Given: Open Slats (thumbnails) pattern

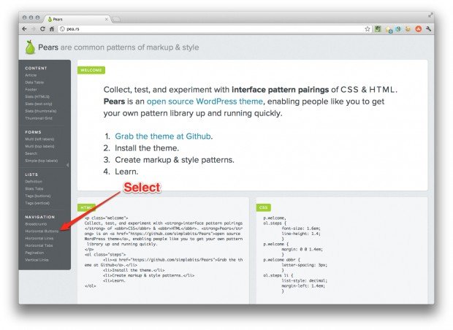Looking at the screenshot, I should pos(41,111).
